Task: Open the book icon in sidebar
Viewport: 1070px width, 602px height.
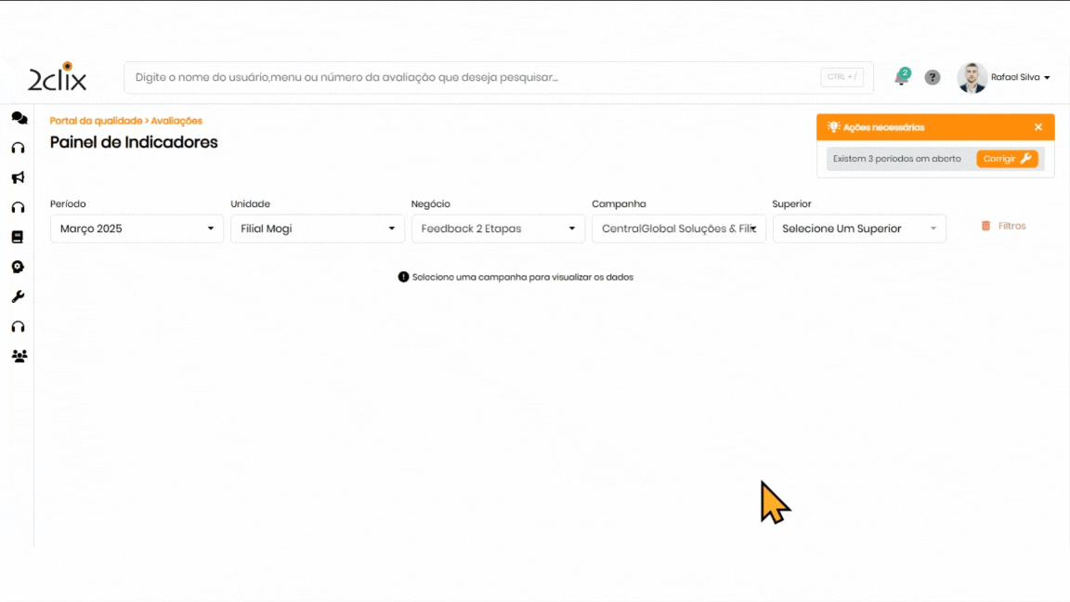Action: (18, 237)
